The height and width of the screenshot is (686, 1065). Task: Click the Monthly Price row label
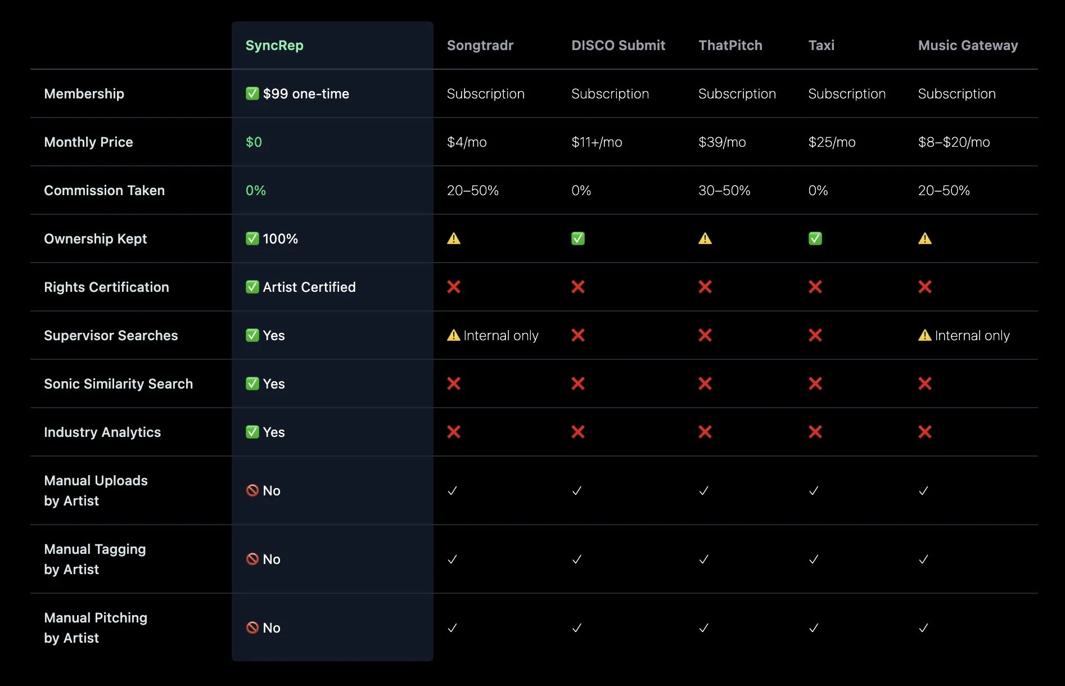coord(89,142)
